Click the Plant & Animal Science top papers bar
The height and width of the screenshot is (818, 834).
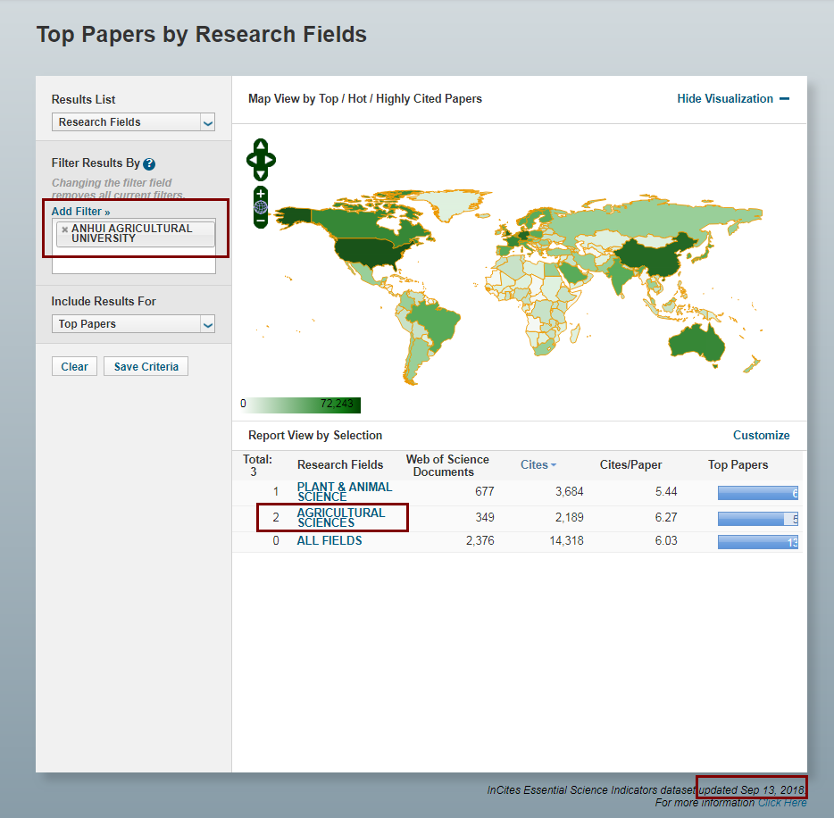757,492
